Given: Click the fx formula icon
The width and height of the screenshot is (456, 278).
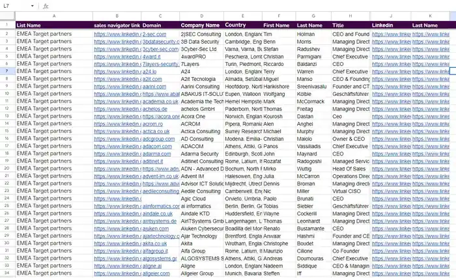Looking at the screenshot, I should [46, 6].
